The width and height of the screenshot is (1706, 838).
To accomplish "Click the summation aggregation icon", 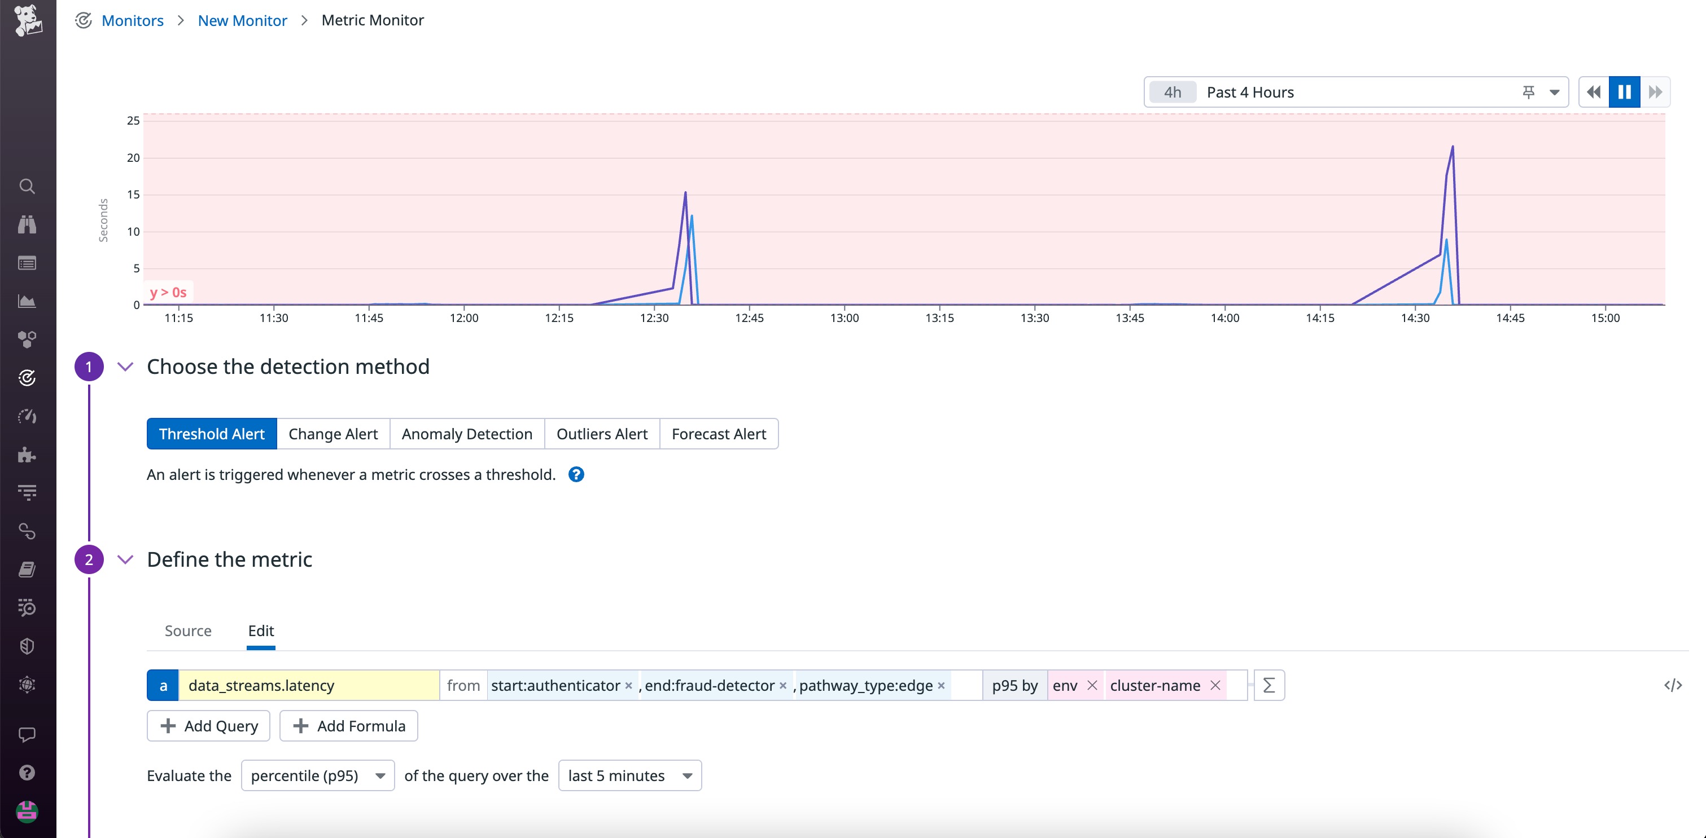I will point(1268,685).
